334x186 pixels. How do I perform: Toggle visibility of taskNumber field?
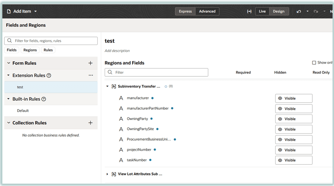pyautogui.click(x=294, y=160)
